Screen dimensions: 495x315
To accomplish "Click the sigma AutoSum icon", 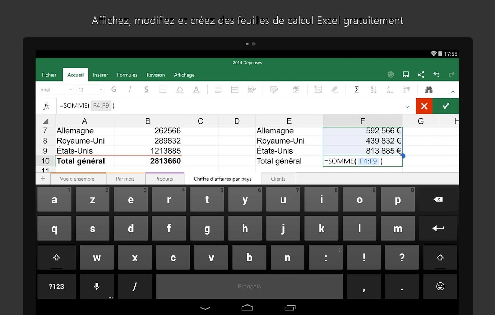I will [357, 90].
